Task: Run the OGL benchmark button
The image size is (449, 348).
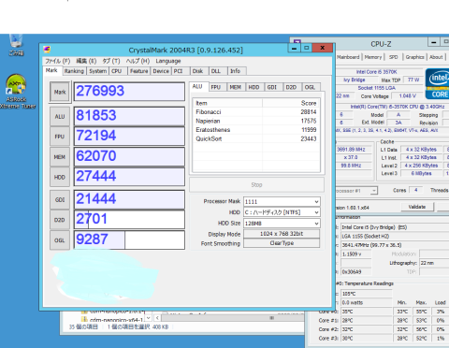Action: click(60, 240)
